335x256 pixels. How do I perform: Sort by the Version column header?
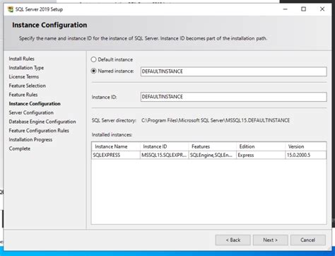[306, 146]
